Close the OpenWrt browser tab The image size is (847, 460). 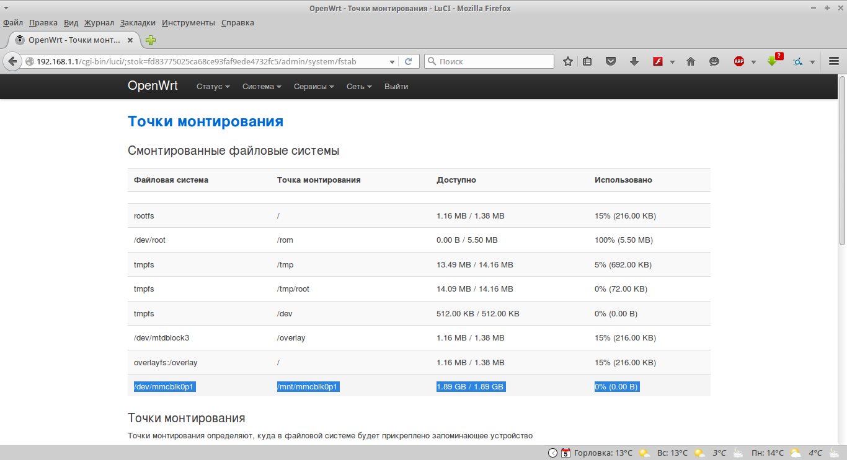click(130, 40)
